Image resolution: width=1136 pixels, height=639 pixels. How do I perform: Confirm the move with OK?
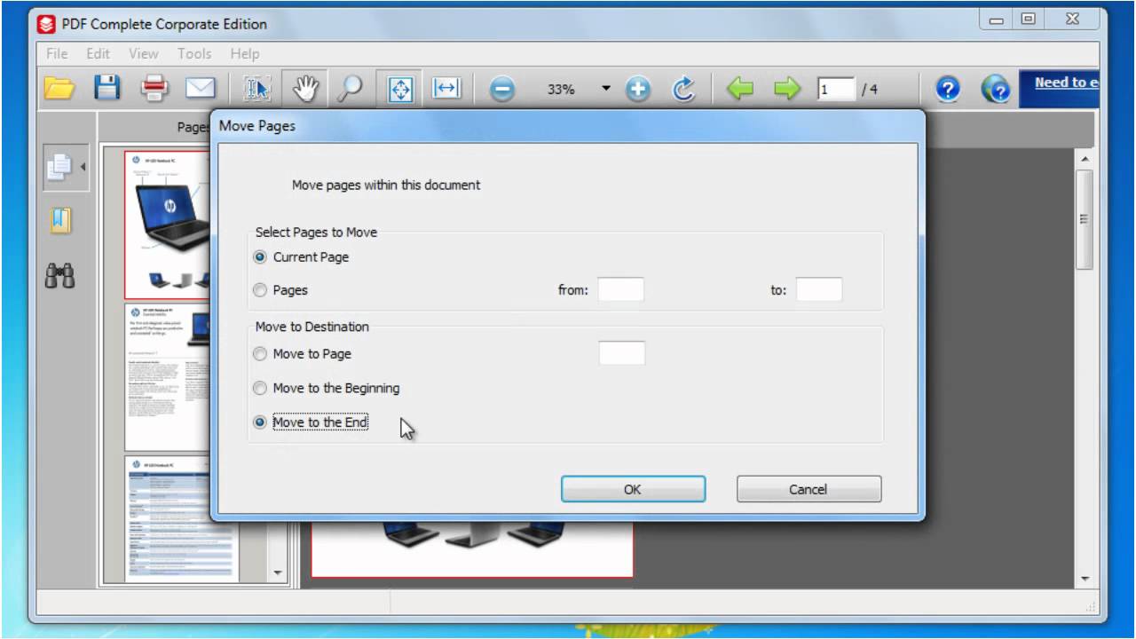point(633,489)
